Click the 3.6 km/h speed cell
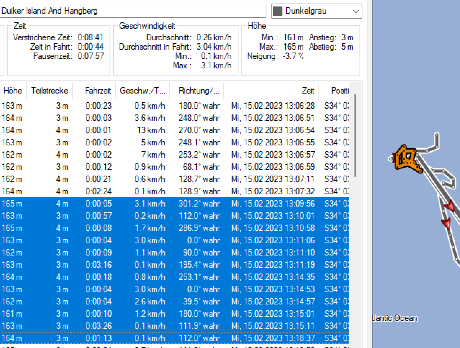Image resolution: width=460 pixels, height=348 pixels. [x=150, y=118]
